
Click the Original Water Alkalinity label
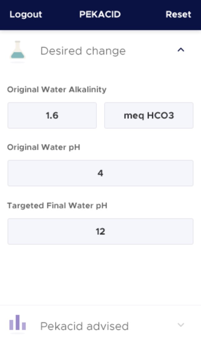pos(57,90)
